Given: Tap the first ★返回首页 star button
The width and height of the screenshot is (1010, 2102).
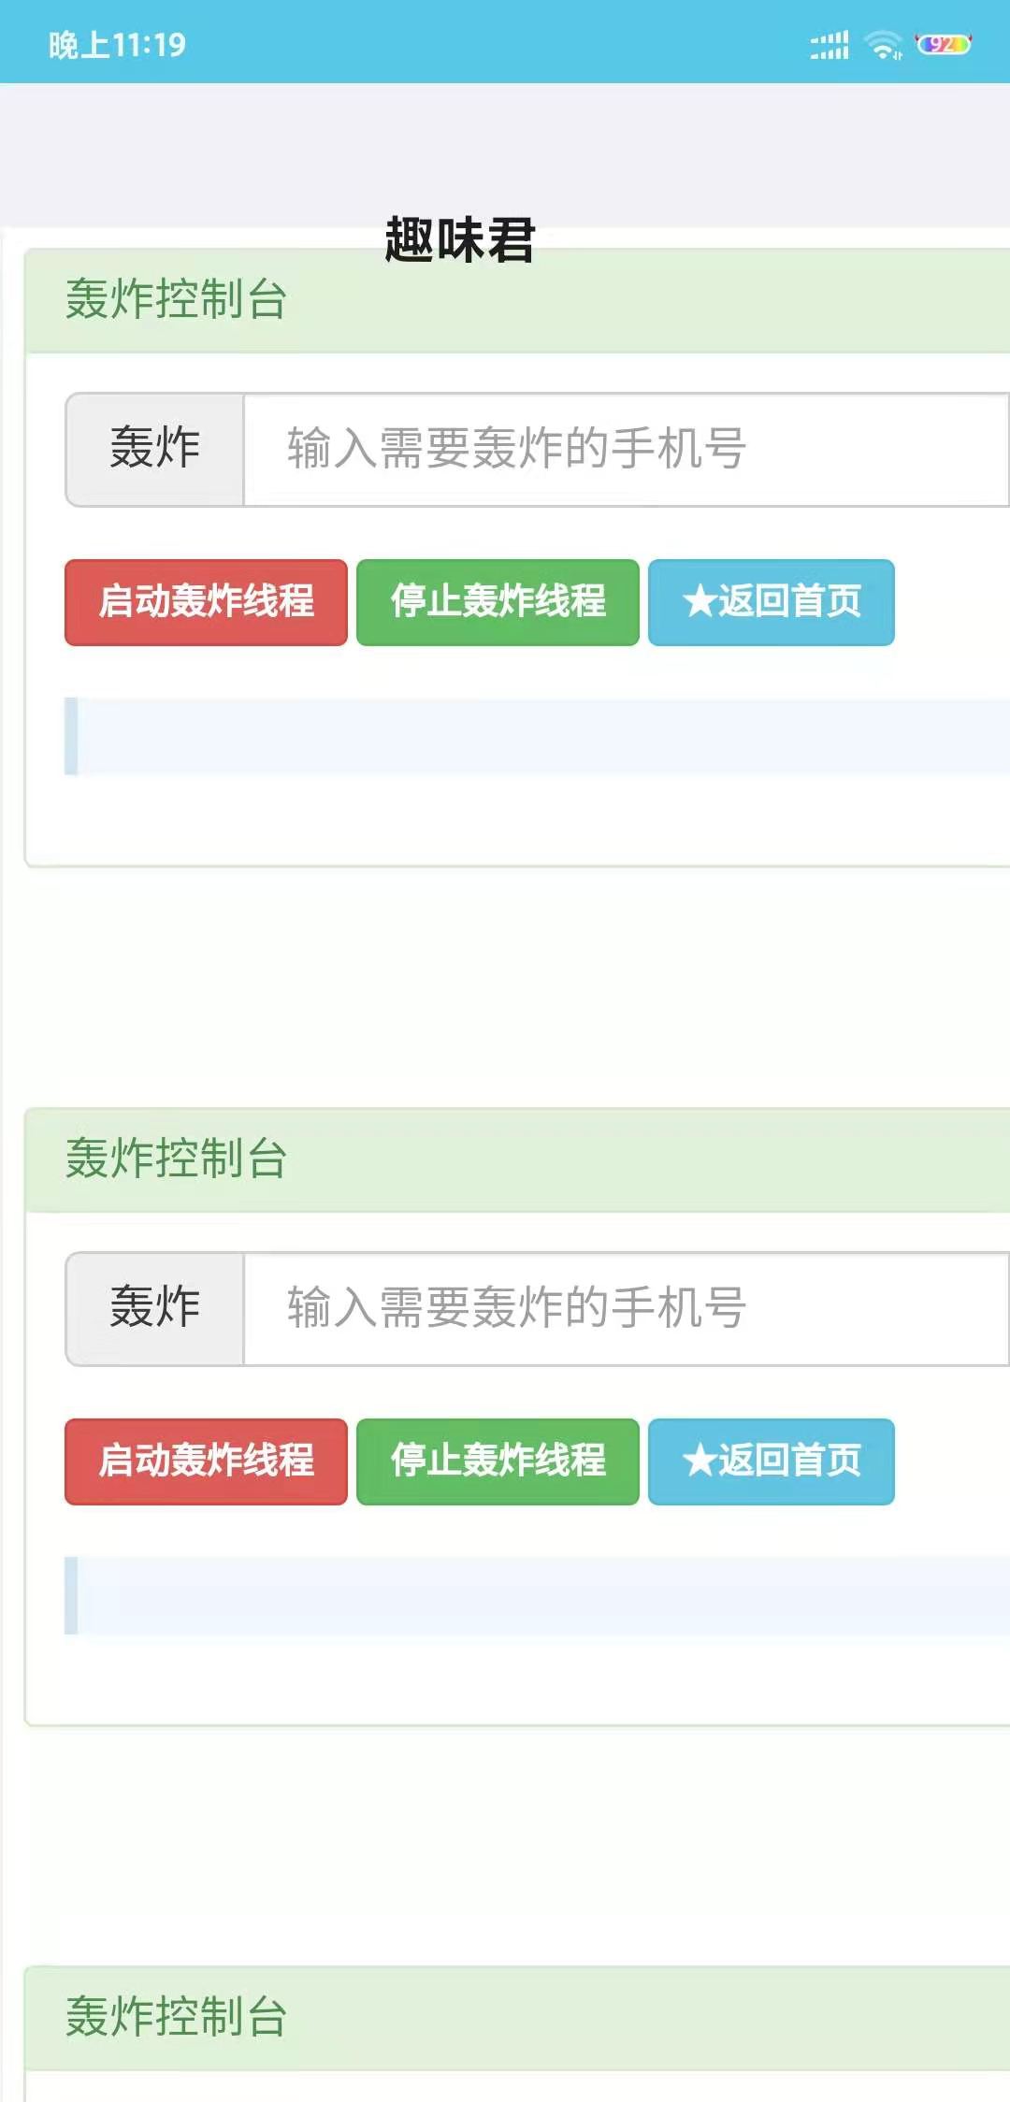Looking at the screenshot, I should point(771,602).
